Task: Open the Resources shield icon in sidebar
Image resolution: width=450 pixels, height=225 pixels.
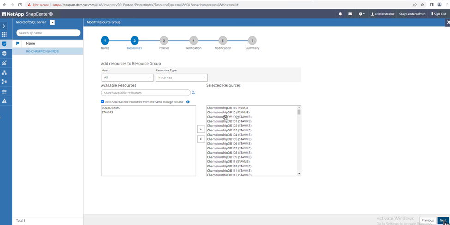Action: click(x=4, y=44)
